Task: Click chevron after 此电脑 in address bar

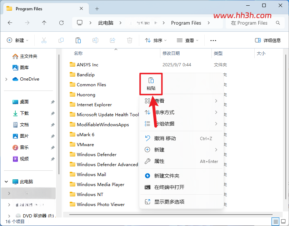Action: pos(120,23)
